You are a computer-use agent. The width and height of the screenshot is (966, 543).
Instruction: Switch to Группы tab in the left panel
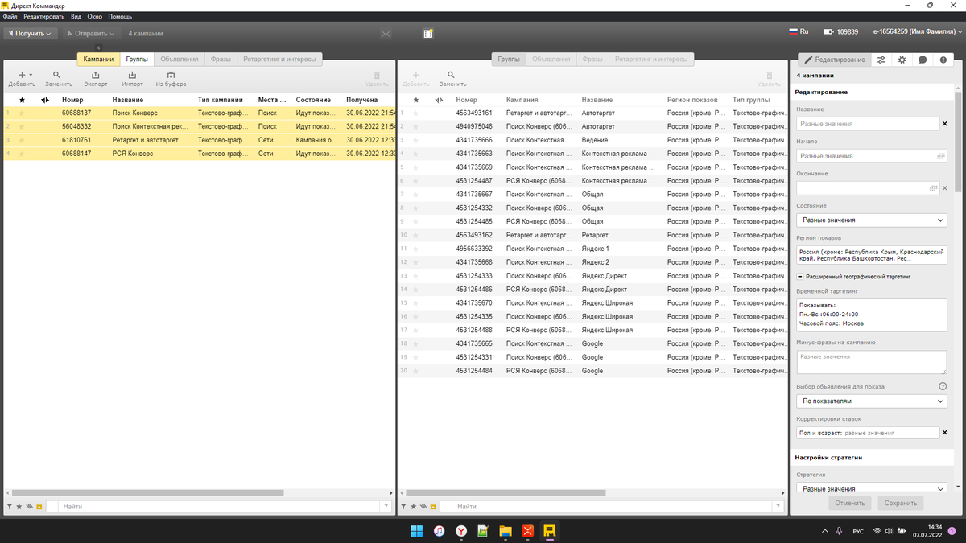pyautogui.click(x=137, y=59)
